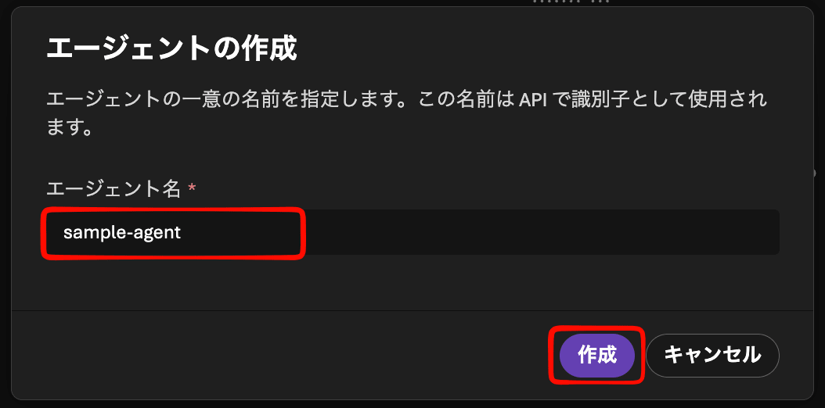This screenshot has height=408, width=825.
Task: Click the word 識別子 in the description
Action: click(603, 100)
